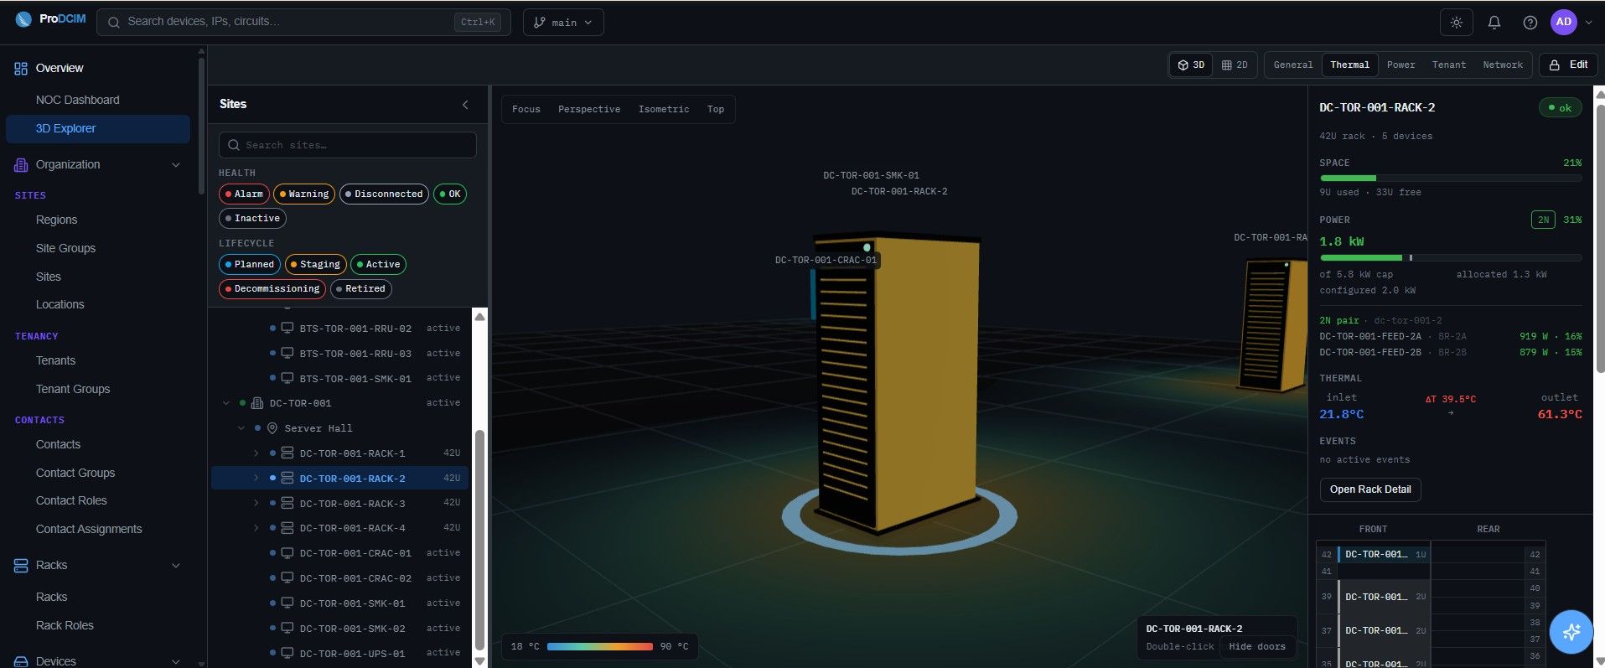Click the device icon beside DC-TOR-001-CRAC-01 in tree

click(x=287, y=553)
